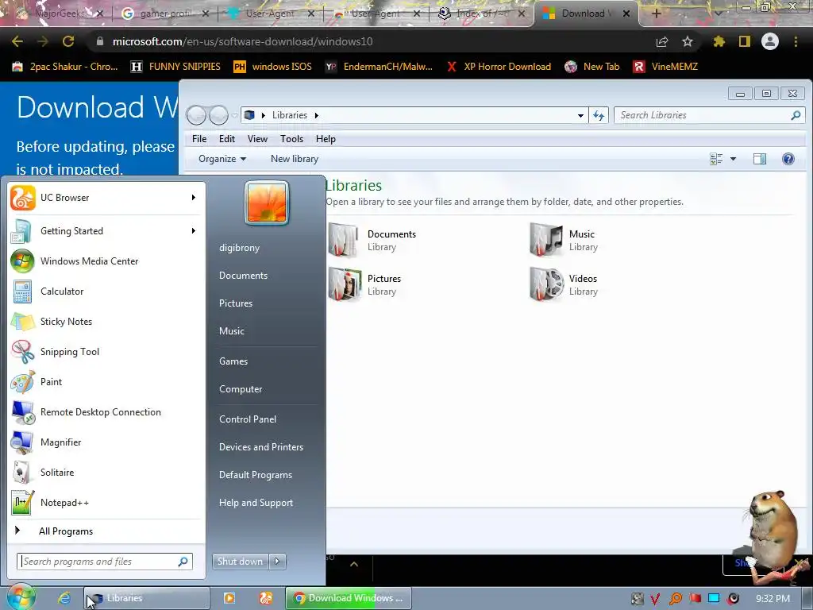
Task: Open Control Panel
Action: (248, 419)
